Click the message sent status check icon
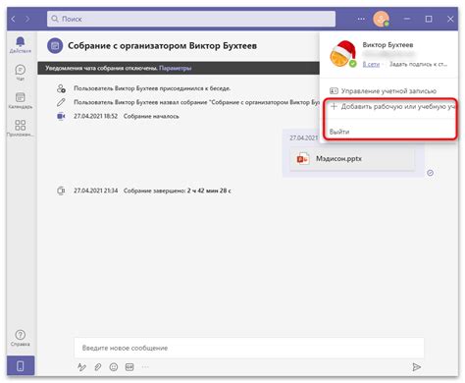Image resolution: width=465 pixels, height=383 pixels. coord(430,173)
